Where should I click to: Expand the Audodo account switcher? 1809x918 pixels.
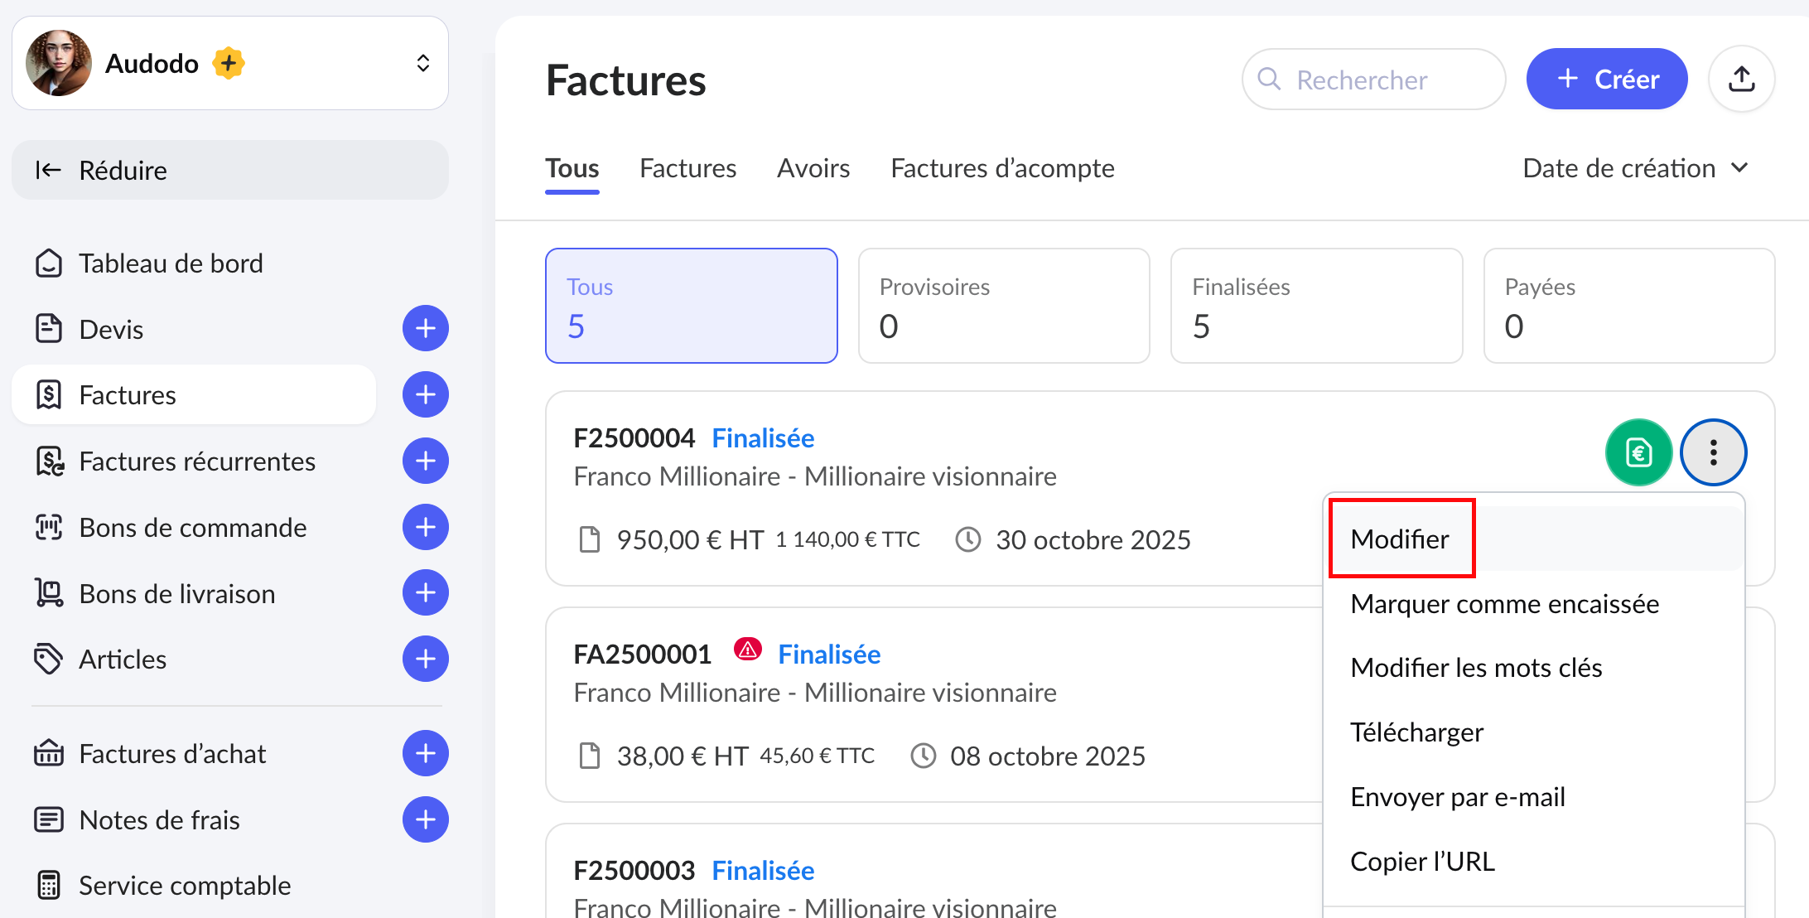(422, 64)
